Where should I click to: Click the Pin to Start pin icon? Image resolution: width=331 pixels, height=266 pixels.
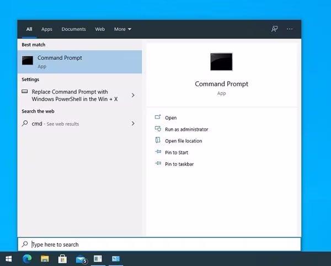[x=158, y=152]
